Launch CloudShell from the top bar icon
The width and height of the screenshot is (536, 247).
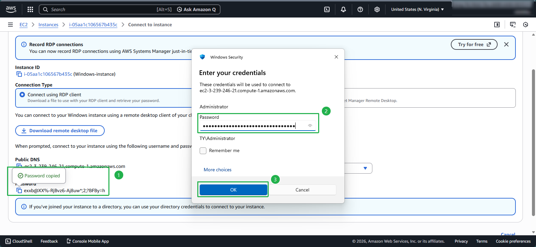(327, 9)
